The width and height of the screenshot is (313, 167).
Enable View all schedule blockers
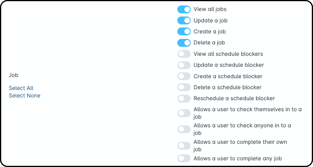point(184,54)
